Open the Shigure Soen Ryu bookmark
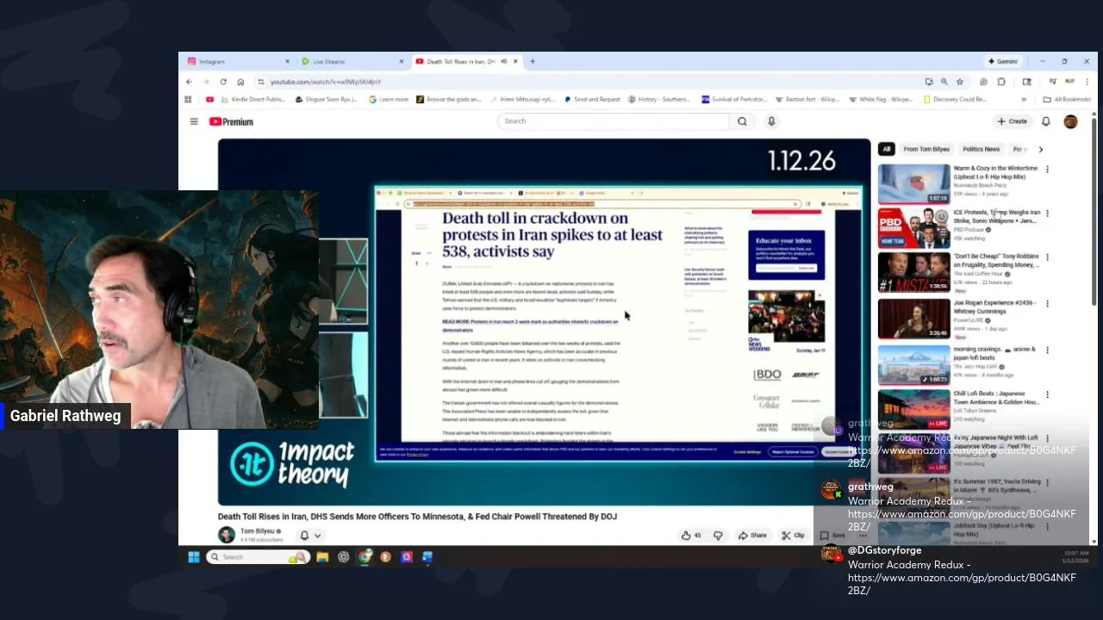 [327, 100]
